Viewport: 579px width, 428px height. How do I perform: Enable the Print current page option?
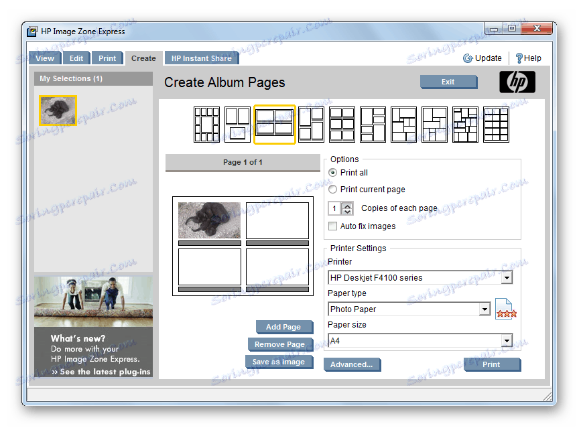coord(332,189)
